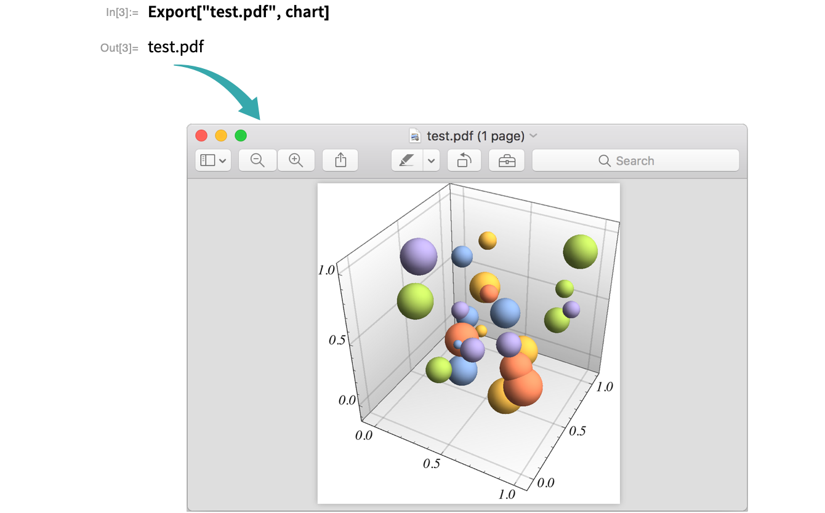The image size is (825, 513).
Task: Open the sidebar view options menu
Action: coord(213,161)
